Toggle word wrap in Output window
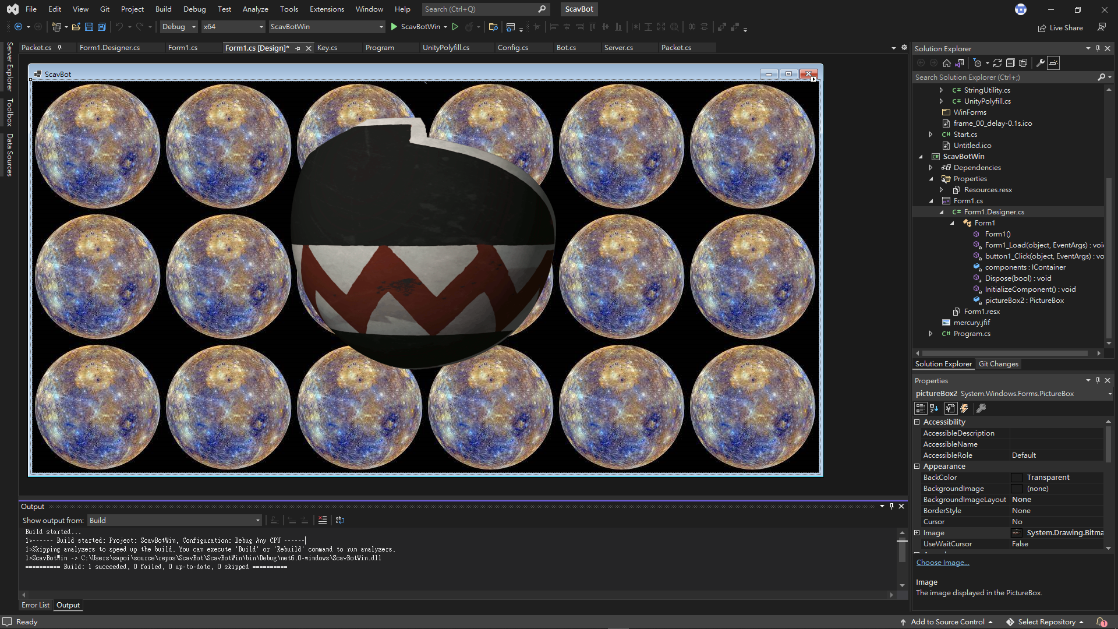The width and height of the screenshot is (1118, 629). coord(340,520)
